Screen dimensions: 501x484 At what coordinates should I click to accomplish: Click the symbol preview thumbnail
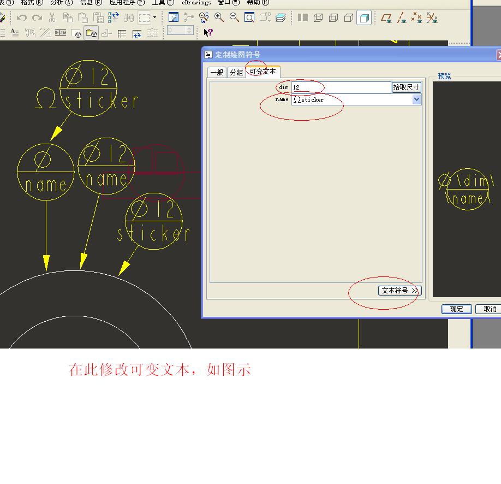pos(466,189)
